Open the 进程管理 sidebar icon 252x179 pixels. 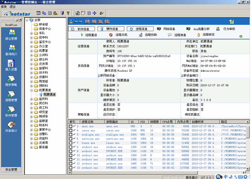(x=11, y=94)
